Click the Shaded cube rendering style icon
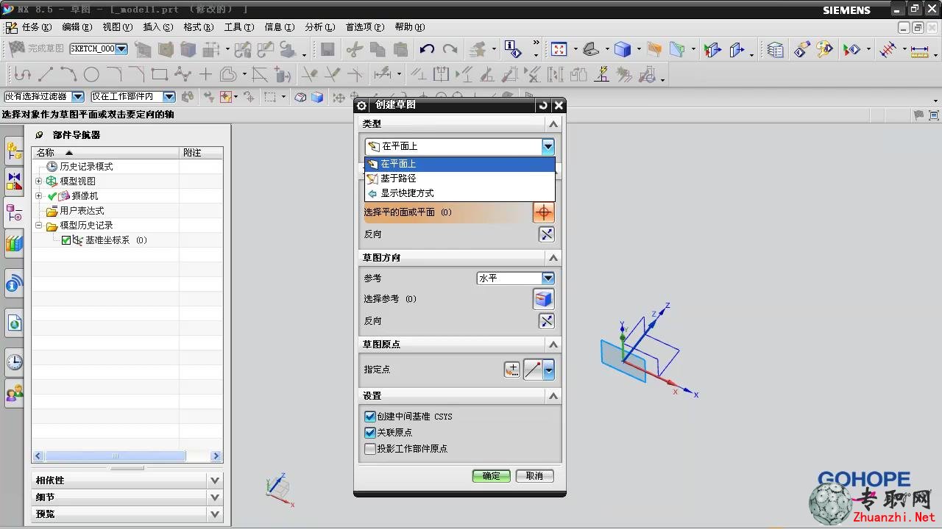This screenshot has height=529, width=942. [x=623, y=49]
